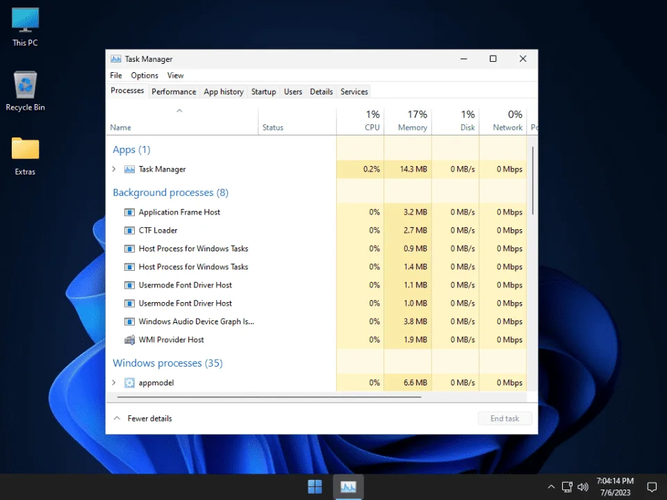Image resolution: width=667 pixels, height=500 pixels.
Task: Open network icon in system tray
Action: (567, 487)
